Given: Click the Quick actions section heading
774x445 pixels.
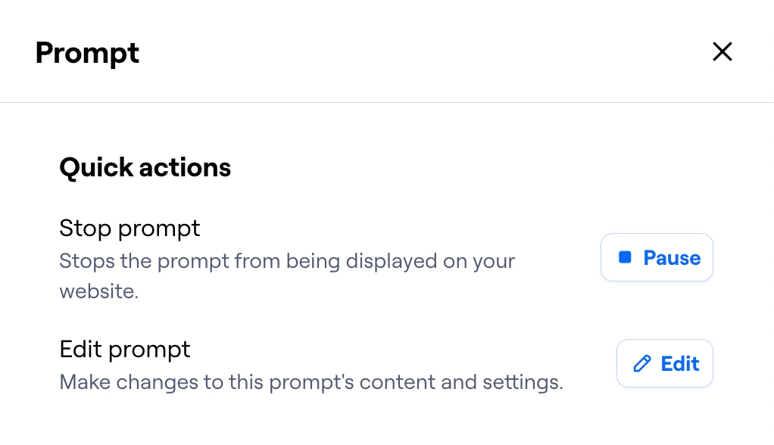Looking at the screenshot, I should pyautogui.click(x=145, y=167).
